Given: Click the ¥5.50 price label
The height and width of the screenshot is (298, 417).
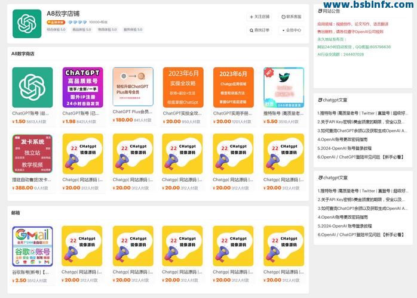Looking at the screenshot, I should coord(270,122).
